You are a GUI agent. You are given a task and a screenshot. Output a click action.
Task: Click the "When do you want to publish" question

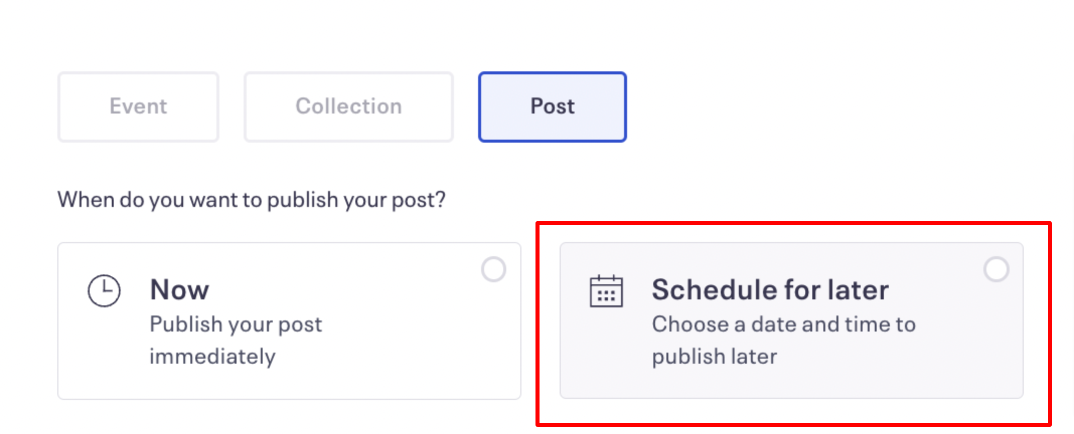pos(251,200)
